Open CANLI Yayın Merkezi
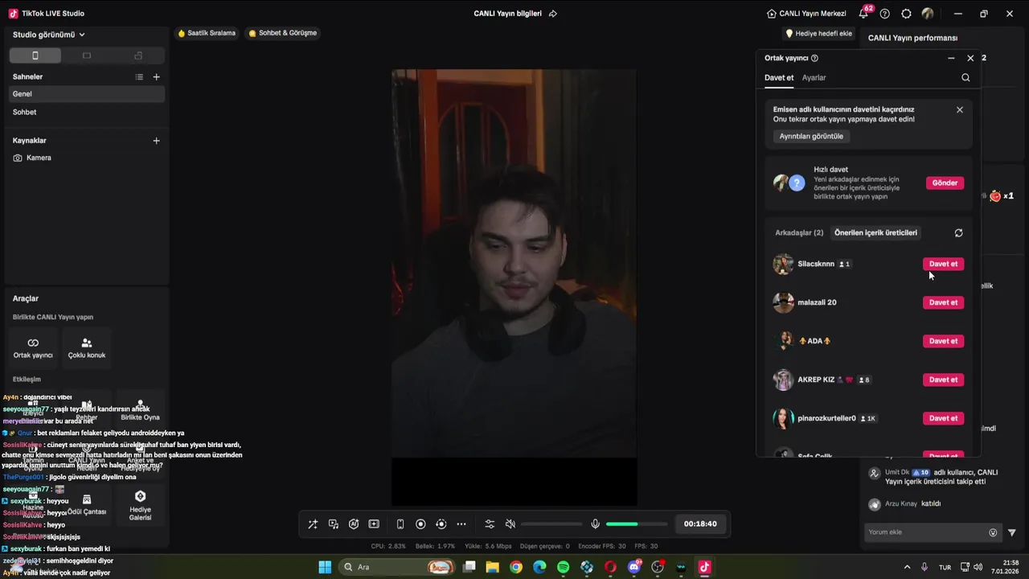The height and width of the screenshot is (579, 1029). click(806, 14)
